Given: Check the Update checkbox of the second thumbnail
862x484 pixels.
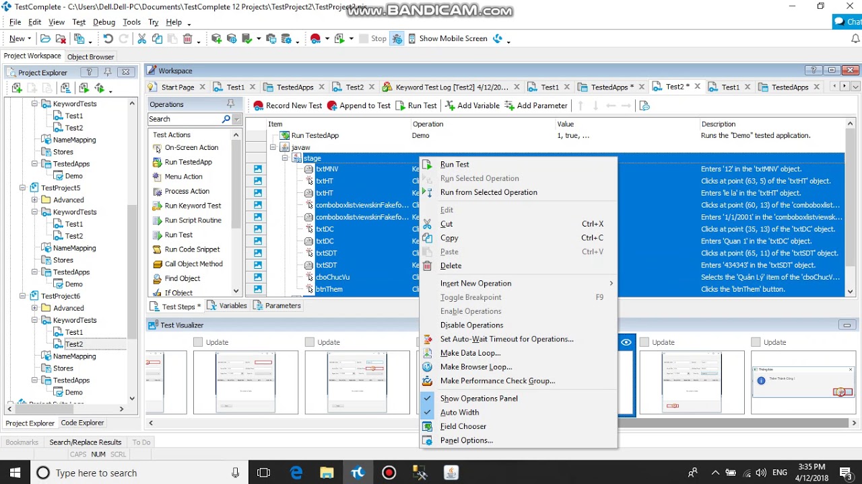Looking at the screenshot, I should tap(310, 342).
